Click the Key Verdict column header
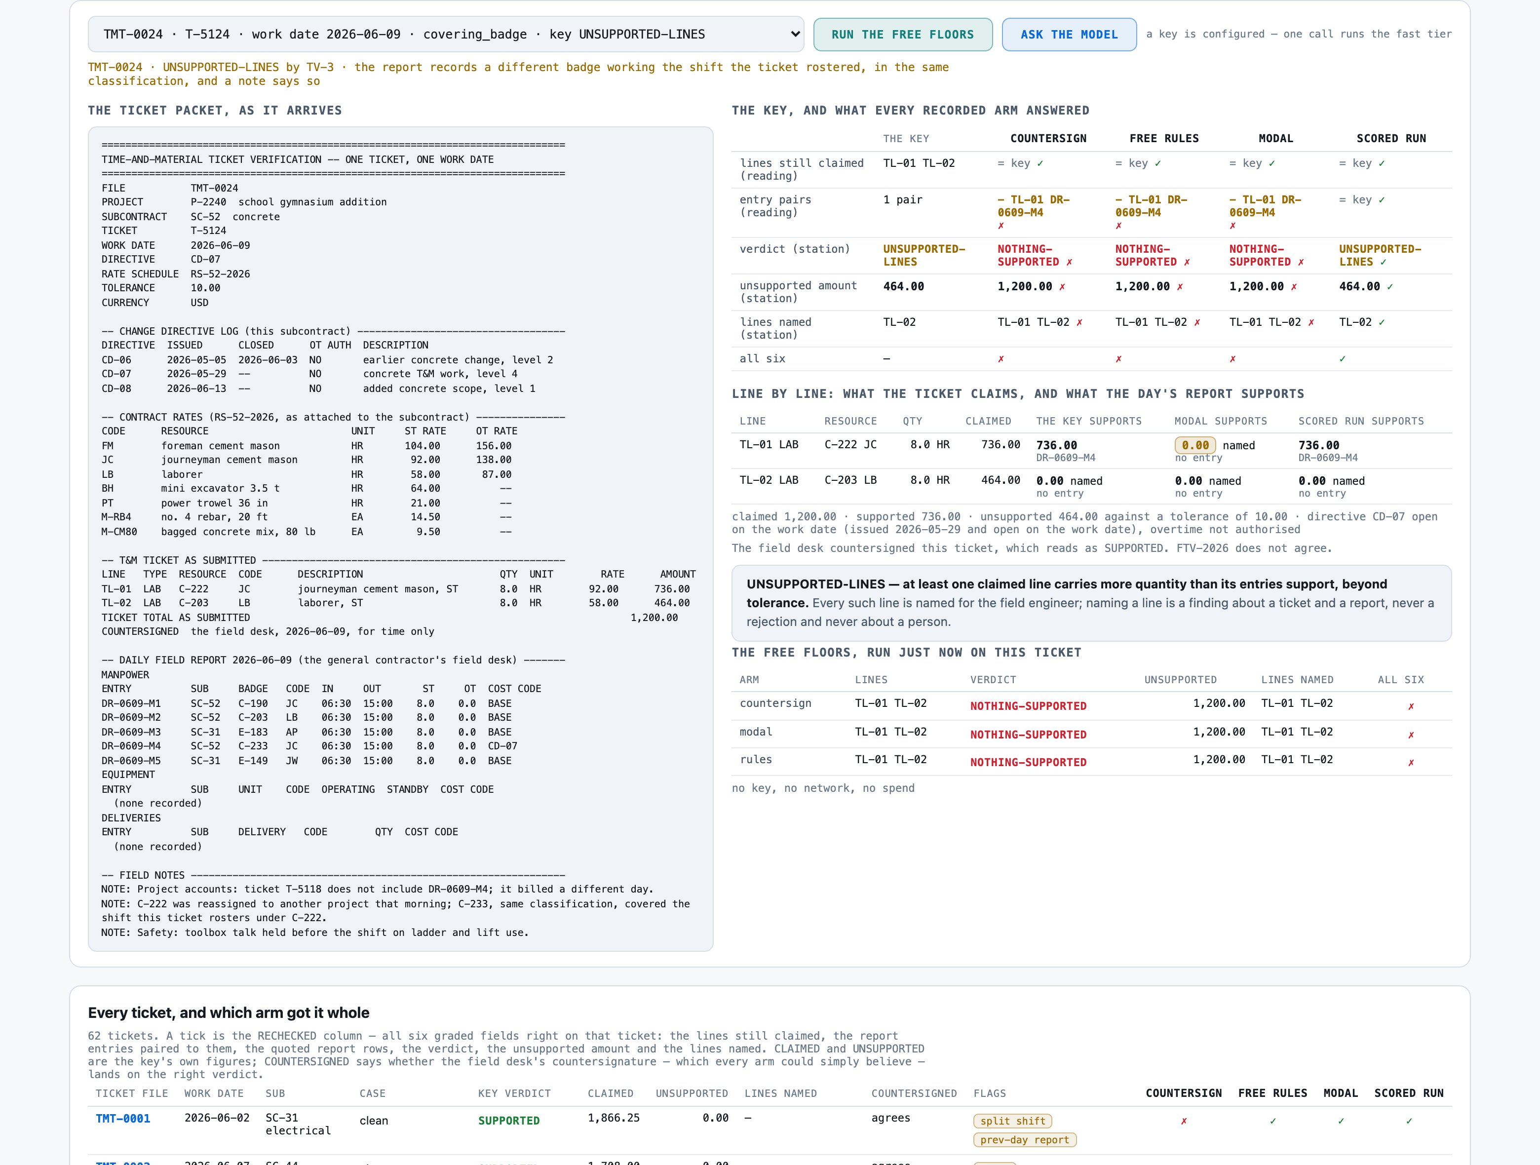1540x1165 pixels. point(514,1093)
